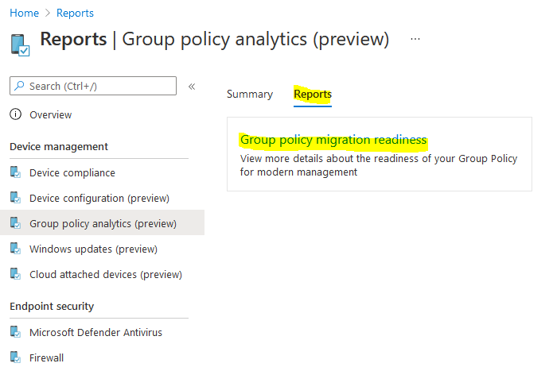Click the Cloud attached devices icon
The height and width of the screenshot is (371, 553).
15,274
